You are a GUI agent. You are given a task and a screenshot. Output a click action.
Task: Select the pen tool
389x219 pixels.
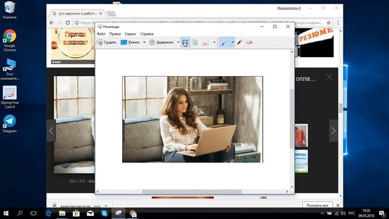point(224,43)
